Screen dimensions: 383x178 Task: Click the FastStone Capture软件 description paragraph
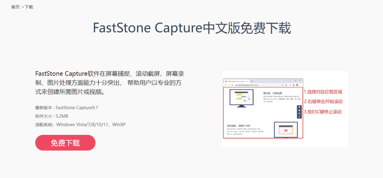[110, 83]
